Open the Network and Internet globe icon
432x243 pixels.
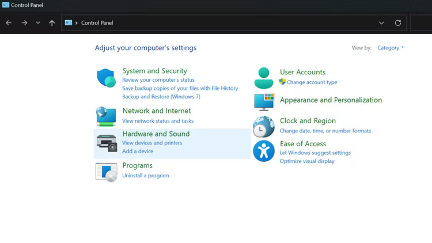(x=106, y=116)
